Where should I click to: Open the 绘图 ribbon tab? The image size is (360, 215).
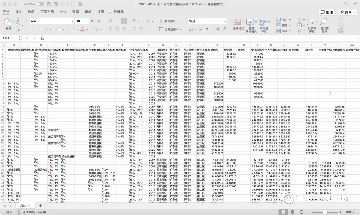click(31, 12)
